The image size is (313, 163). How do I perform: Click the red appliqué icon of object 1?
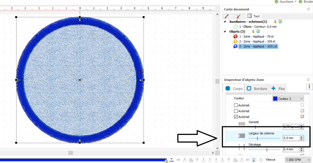(x=235, y=36)
